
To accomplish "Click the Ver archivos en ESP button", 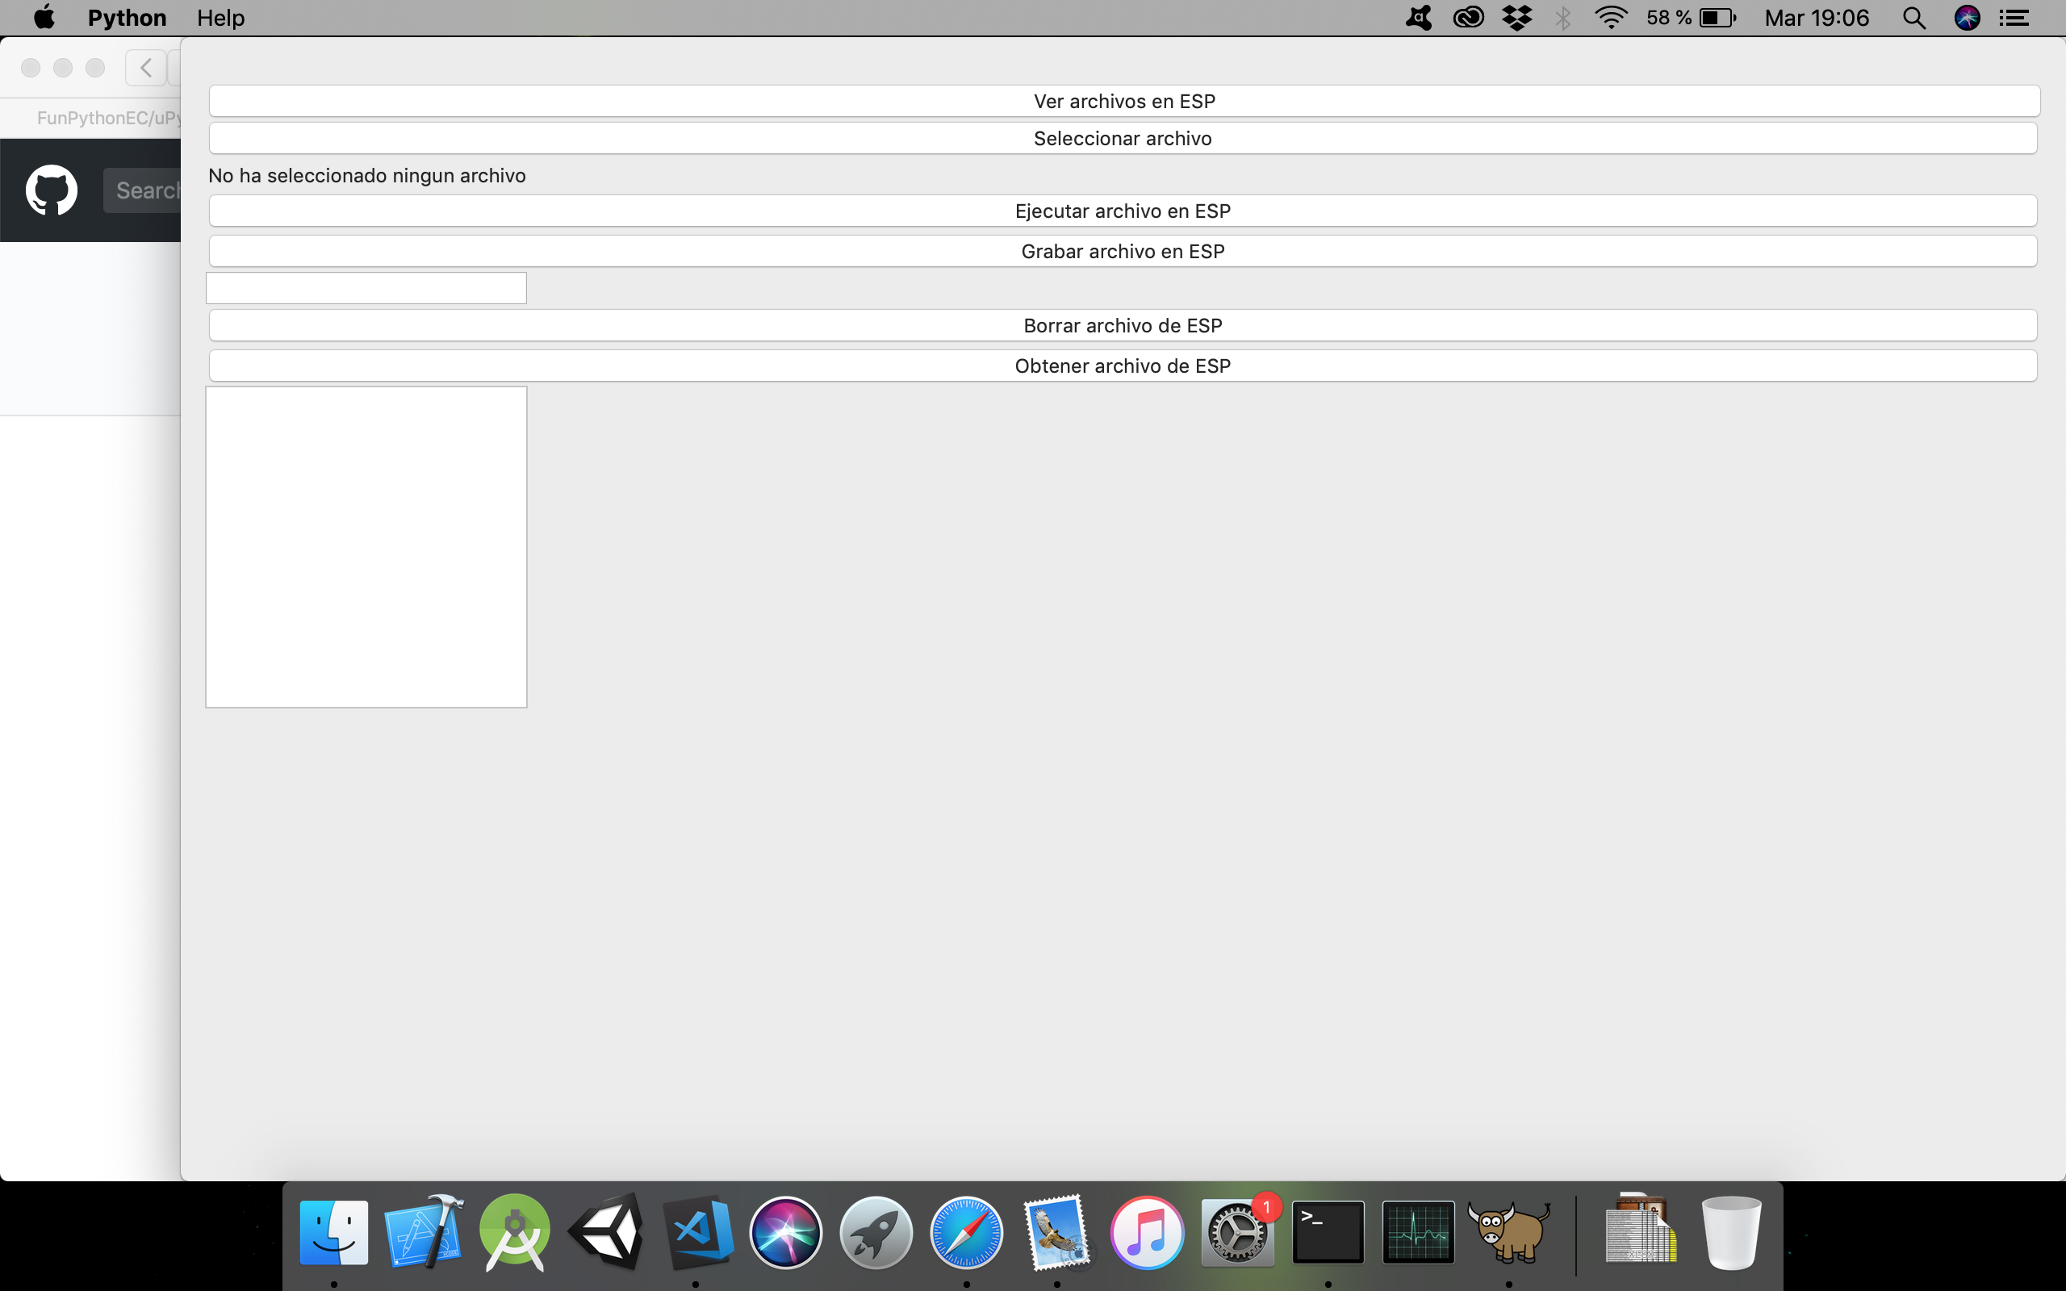I will tap(1123, 101).
